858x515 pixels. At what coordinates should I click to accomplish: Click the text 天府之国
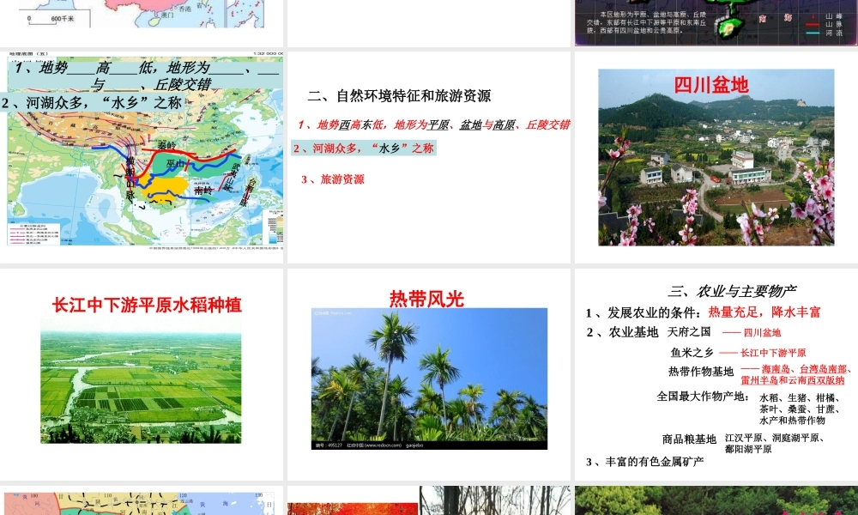point(689,331)
